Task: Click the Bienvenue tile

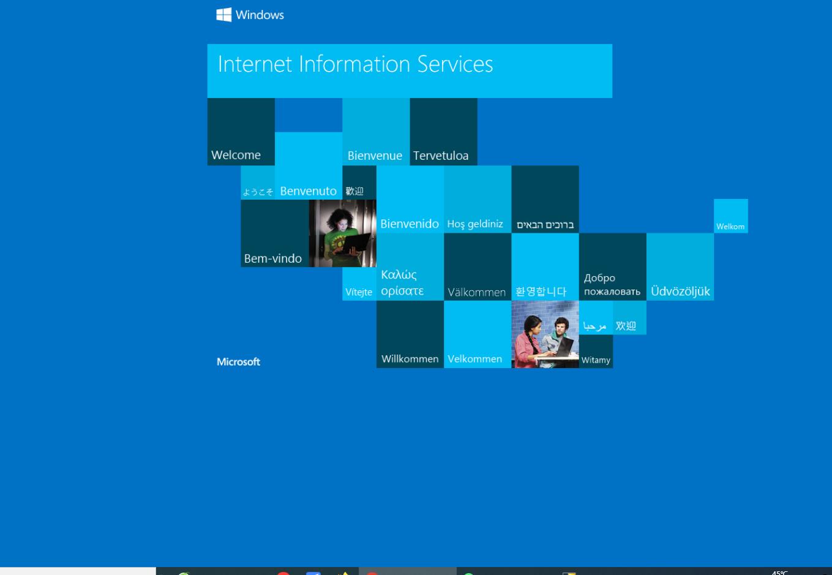Action: [375, 132]
